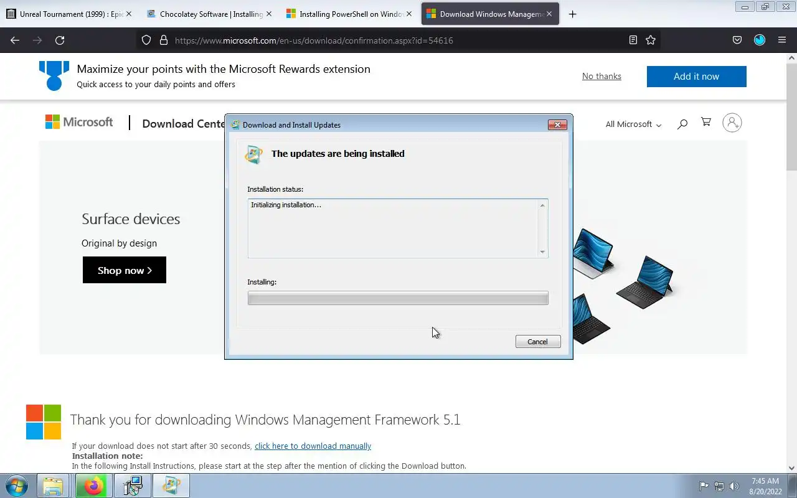
Task: Click the Windows Update installer taskbar icon
Action: point(171,486)
